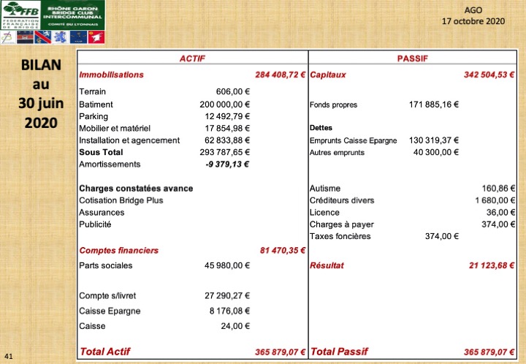The height and width of the screenshot is (364, 526).
Task: Select the Autisme row label
Action: click(x=325, y=189)
